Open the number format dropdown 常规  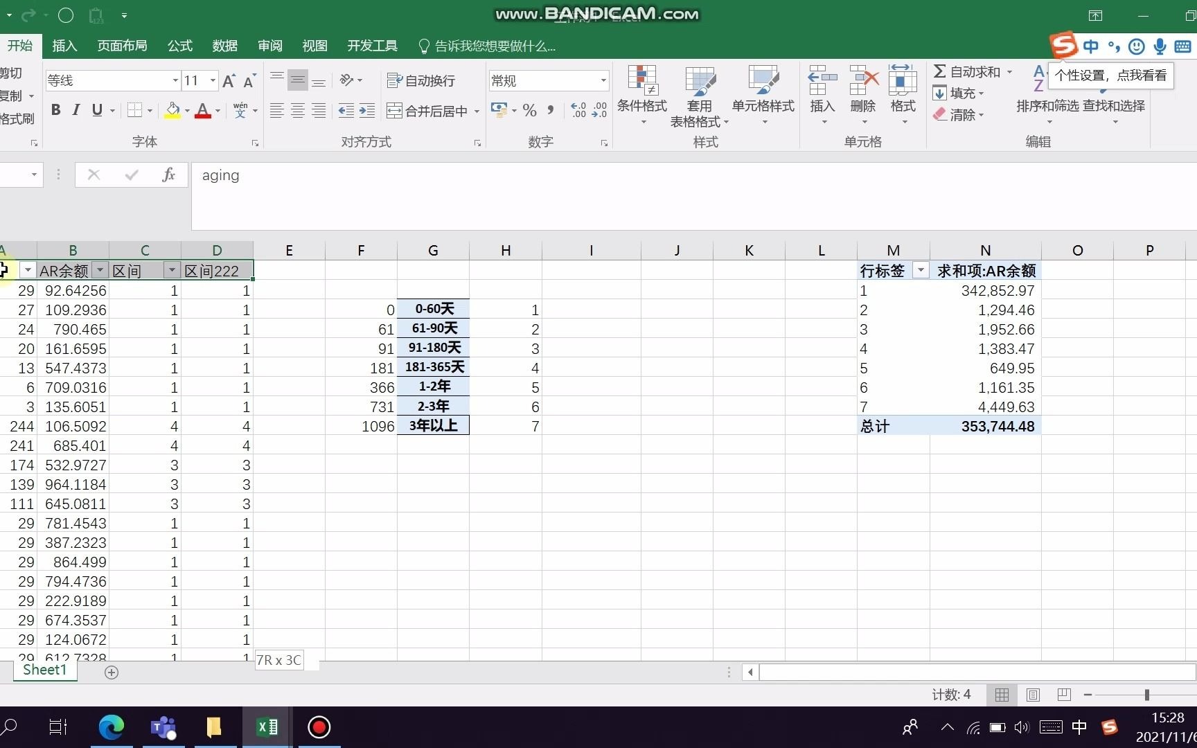tap(603, 81)
